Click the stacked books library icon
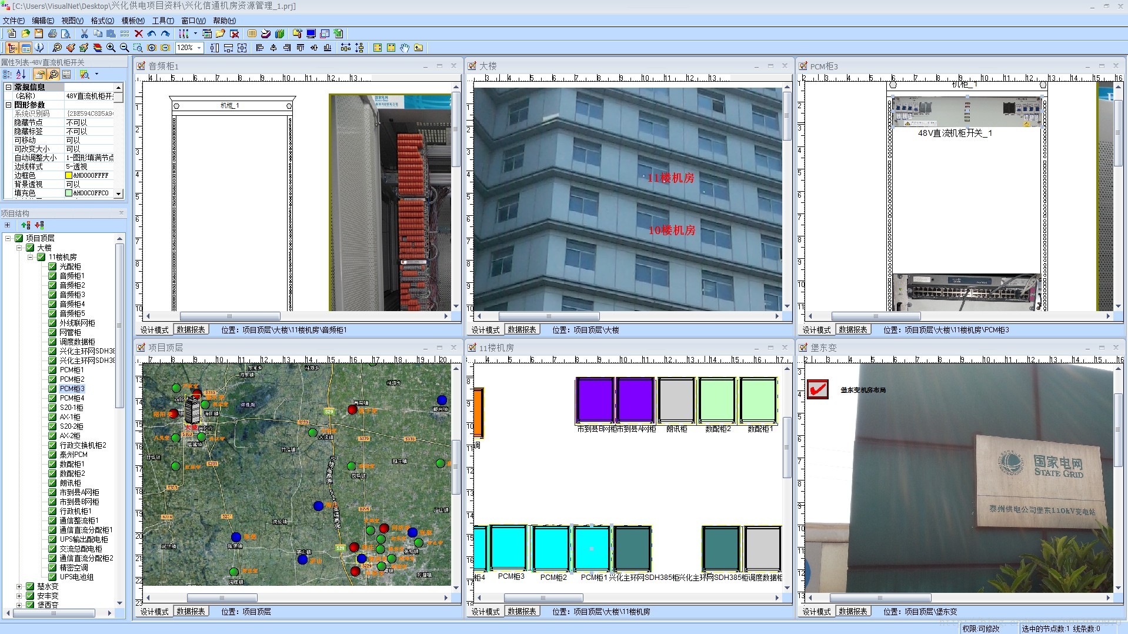Viewport: 1128px width, 634px height. point(280,34)
